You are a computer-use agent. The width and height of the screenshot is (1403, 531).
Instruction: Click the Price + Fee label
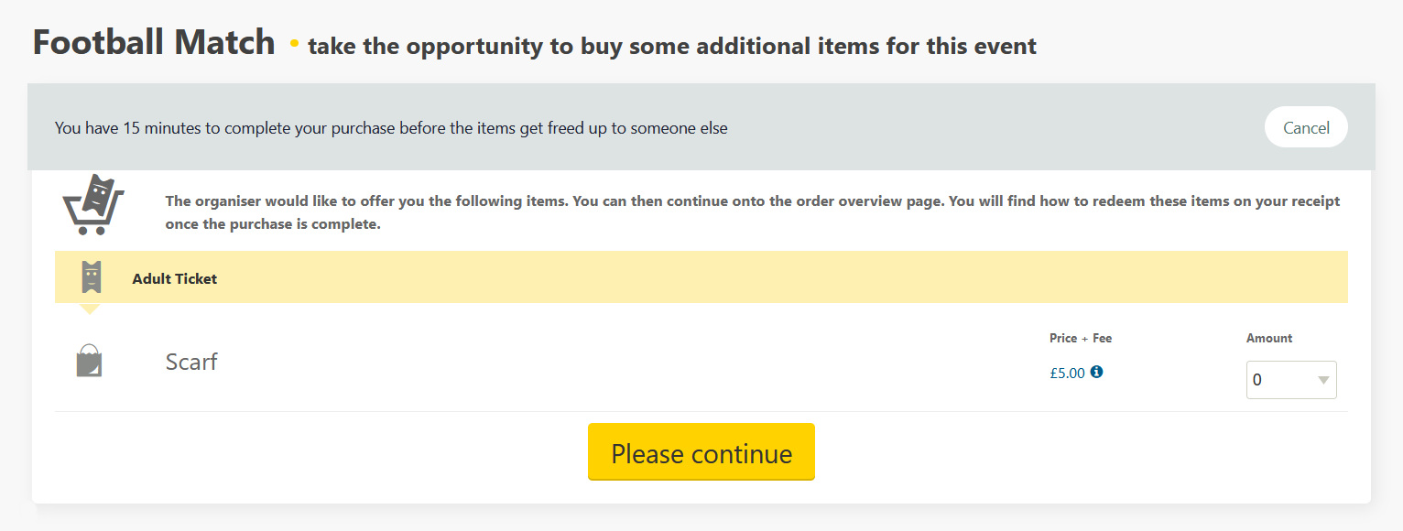click(1081, 338)
